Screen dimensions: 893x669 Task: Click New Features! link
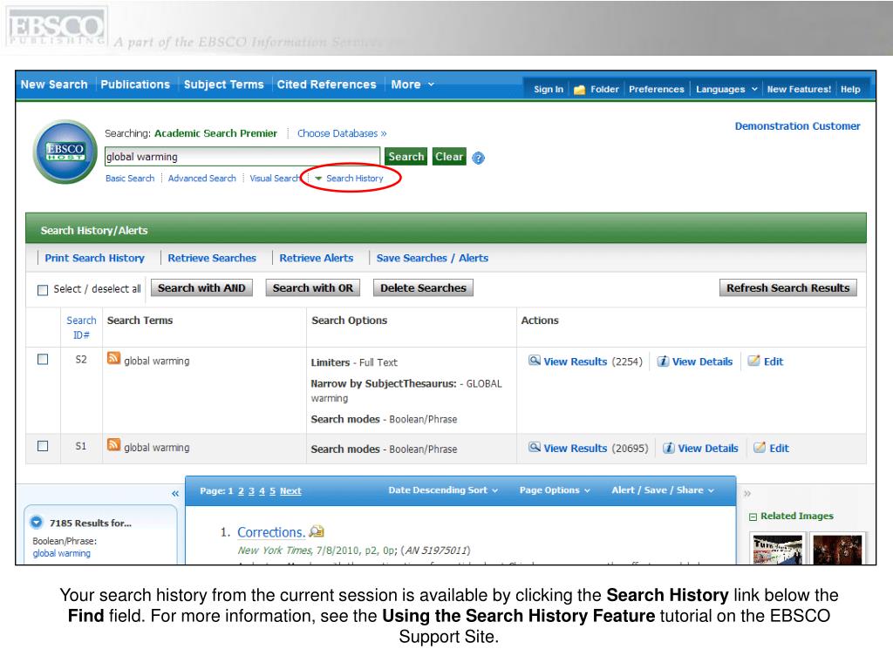(x=799, y=90)
